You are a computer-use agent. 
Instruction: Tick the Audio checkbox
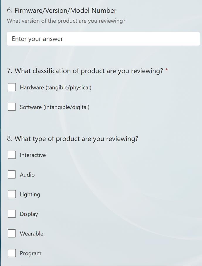pyautogui.click(x=12, y=174)
